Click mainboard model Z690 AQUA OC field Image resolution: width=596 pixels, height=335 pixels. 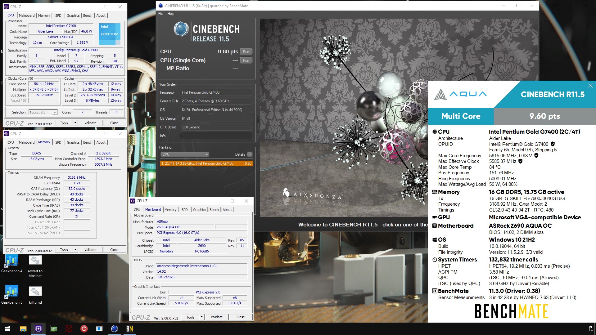185,227
